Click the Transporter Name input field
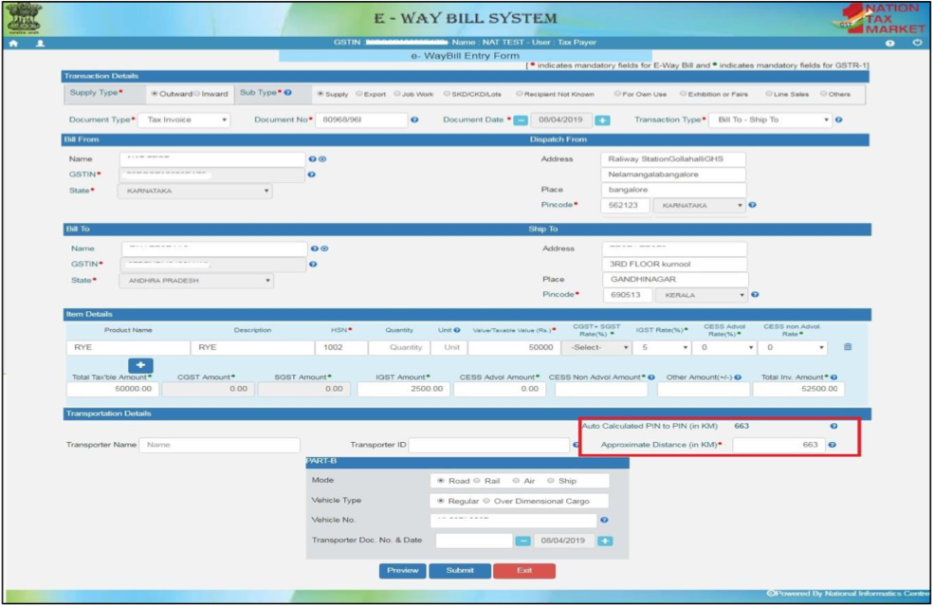This screenshot has width=933, height=606. click(219, 445)
